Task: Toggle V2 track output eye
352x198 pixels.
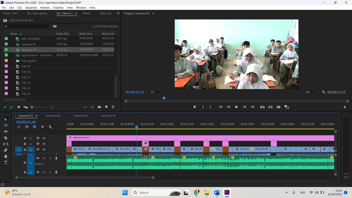Action: click(44, 144)
